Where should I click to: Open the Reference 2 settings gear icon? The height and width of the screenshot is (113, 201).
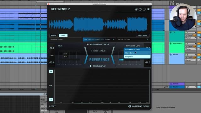tap(136, 9)
